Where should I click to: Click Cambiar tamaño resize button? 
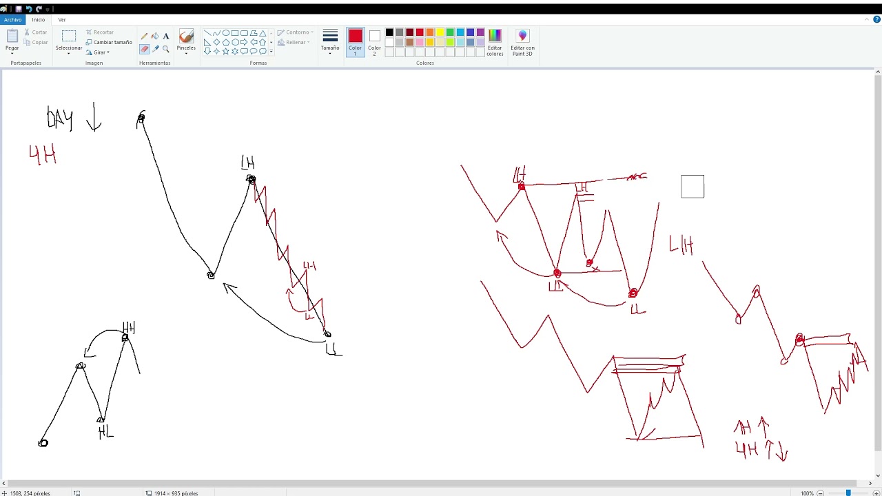tap(109, 43)
